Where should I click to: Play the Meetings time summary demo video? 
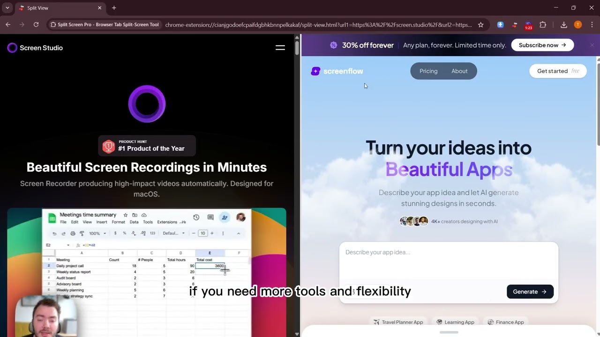coord(147,271)
